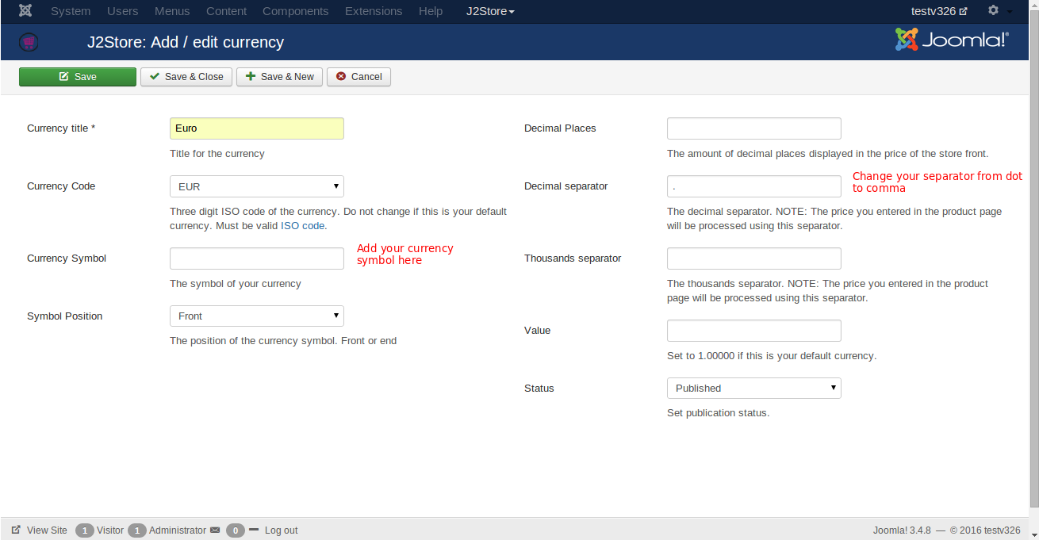Viewport: 1039px width, 540px height.
Task: Click 'Joomla! 3.4.8' version text
Action: [903, 530]
